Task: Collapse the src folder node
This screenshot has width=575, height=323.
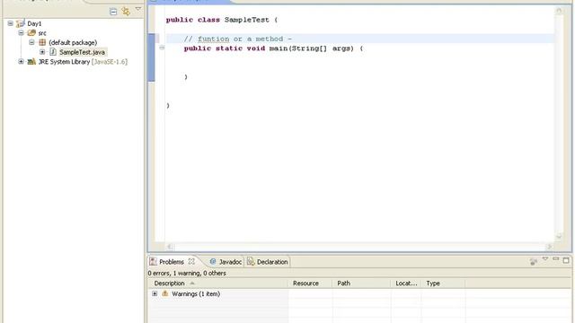Action: click(x=21, y=33)
